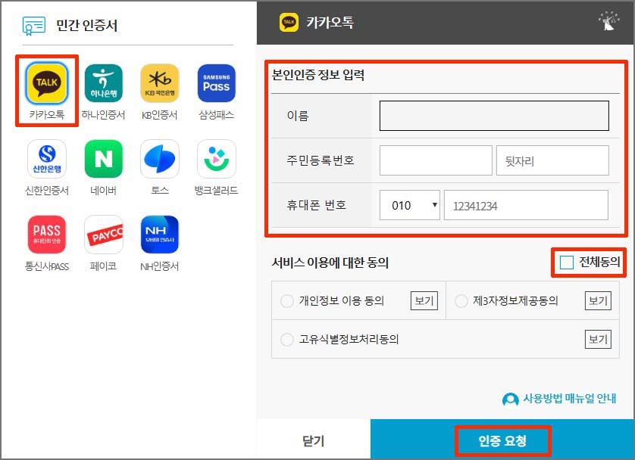
Task: Click the KakaoTalk logo in the header
Action: click(x=289, y=22)
